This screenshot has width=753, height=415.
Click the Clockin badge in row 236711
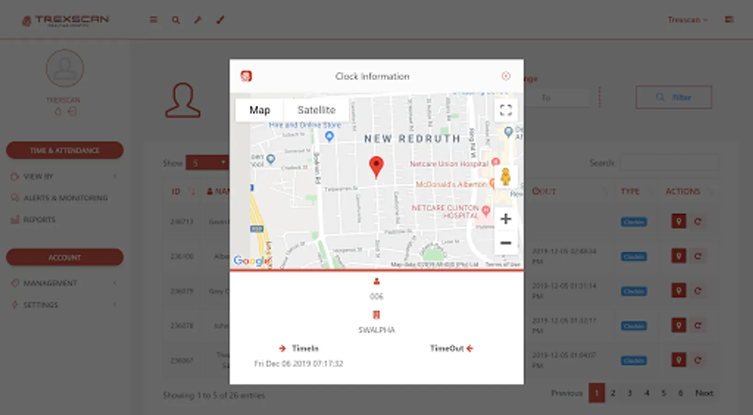pyautogui.click(x=634, y=222)
